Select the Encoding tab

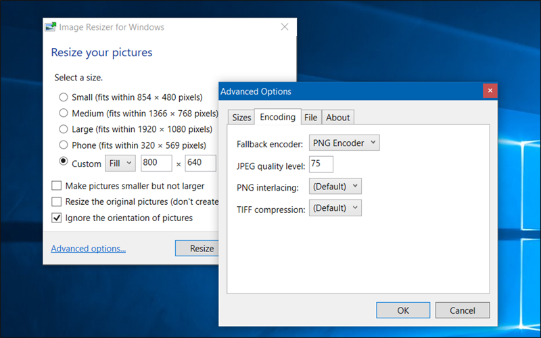[x=277, y=116]
